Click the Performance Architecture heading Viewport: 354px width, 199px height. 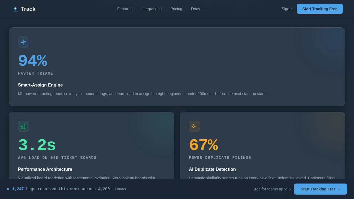coord(45,169)
